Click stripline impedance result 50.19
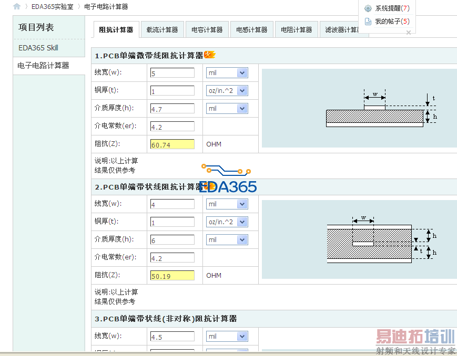The height and width of the screenshot is (356, 457). pos(172,275)
